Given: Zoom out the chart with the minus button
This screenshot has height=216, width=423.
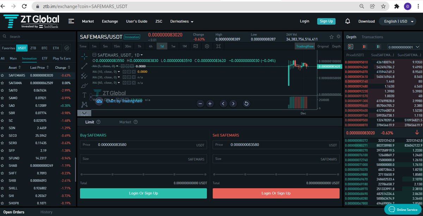Looking at the screenshot, I should (x=200, y=103).
